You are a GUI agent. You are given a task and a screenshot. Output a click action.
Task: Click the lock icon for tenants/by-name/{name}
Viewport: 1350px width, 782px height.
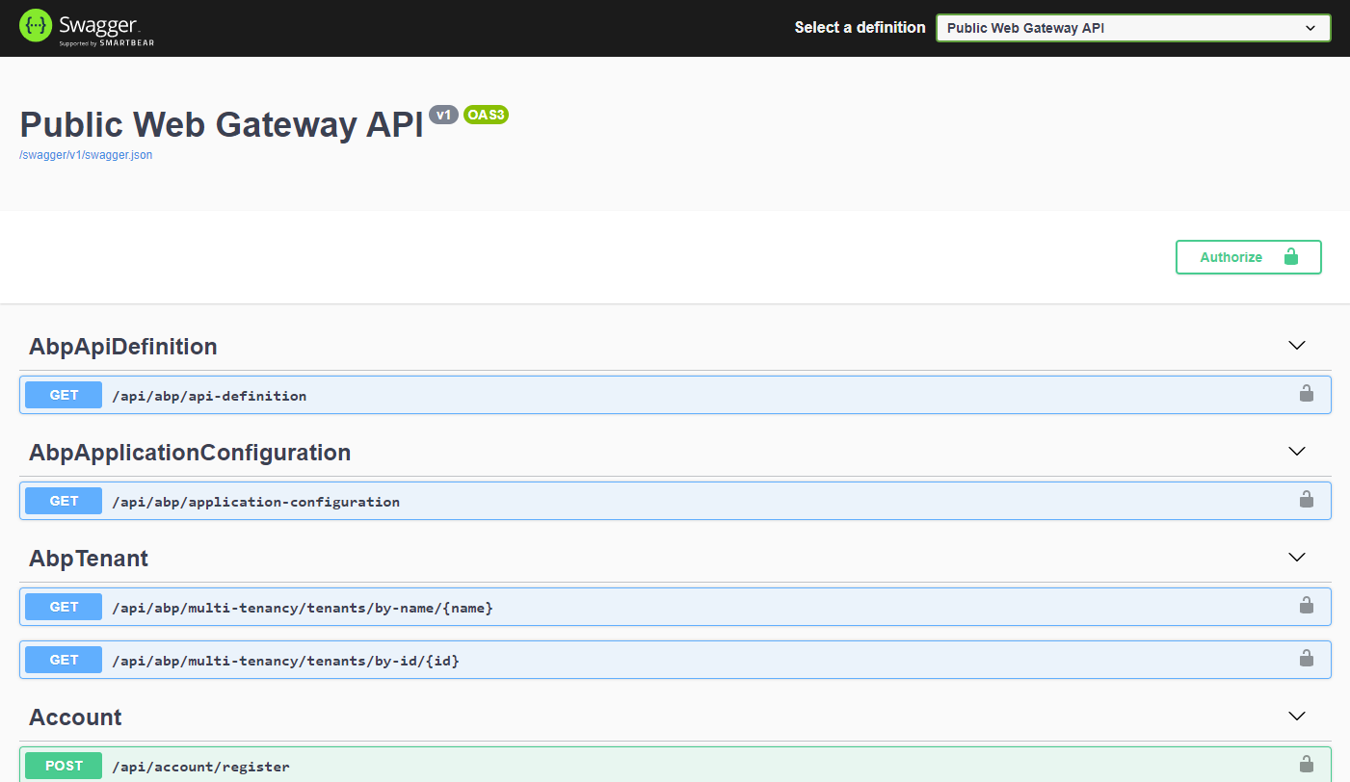pyautogui.click(x=1307, y=605)
